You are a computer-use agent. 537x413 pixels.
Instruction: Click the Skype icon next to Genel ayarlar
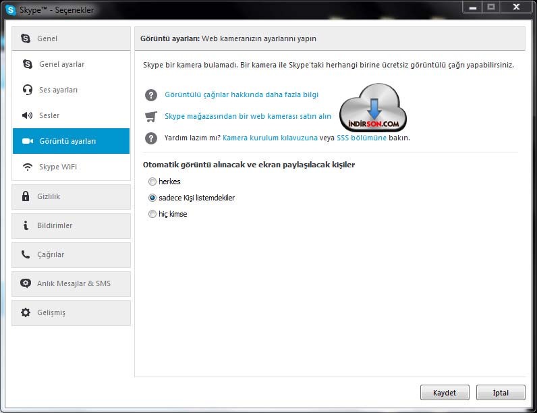point(28,64)
